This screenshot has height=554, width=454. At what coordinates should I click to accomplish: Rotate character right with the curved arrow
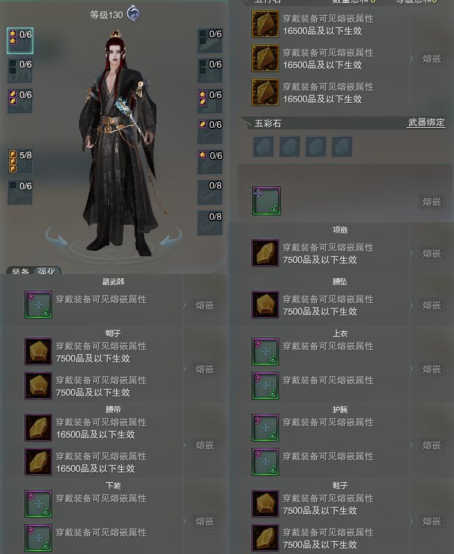click(x=172, y=236)
